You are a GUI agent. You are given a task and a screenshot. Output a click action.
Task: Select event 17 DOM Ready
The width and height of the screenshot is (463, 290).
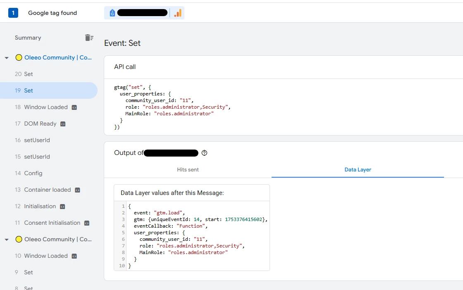[x=49, y=124]
